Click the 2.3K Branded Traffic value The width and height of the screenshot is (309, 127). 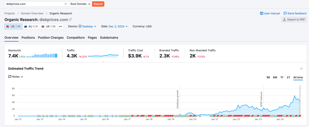coord(164,56)
